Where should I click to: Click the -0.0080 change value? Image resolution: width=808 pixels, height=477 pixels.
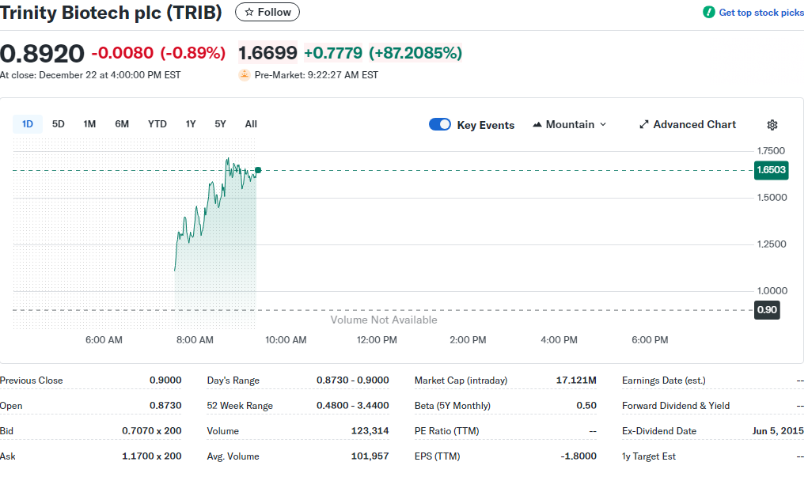(122, 52)
